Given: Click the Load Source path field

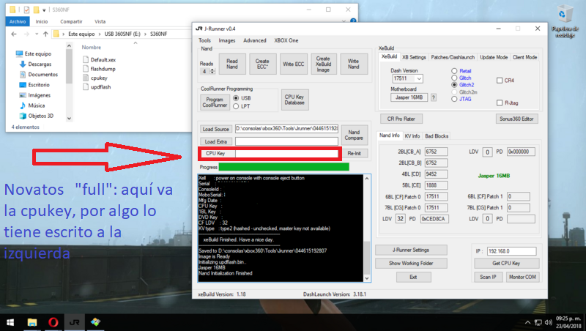Looking at the screenshot, I should pos(286,129).
